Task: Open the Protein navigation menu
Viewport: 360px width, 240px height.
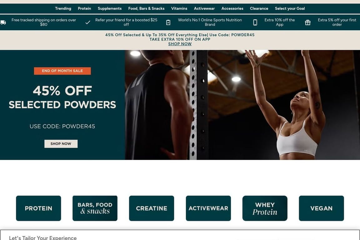Action: (84, 8)
